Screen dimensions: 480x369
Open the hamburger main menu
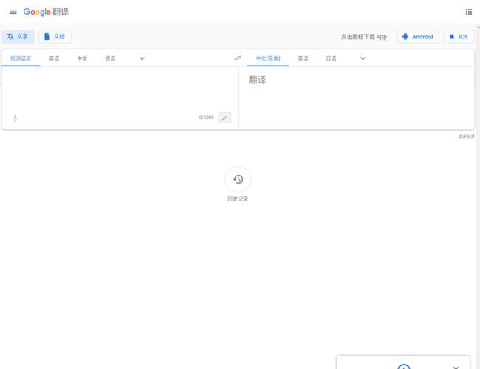[x=13, y=12]
